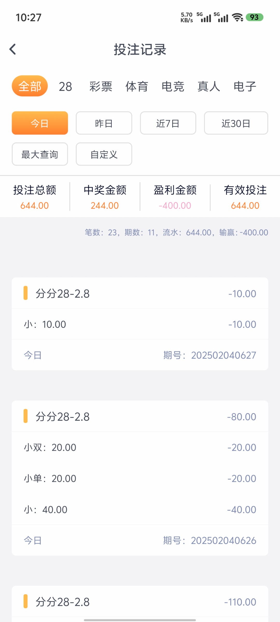This screenshot has height=622, width=280.
Task: Open bet record for issue 202502040627
Action: (140, 324)
